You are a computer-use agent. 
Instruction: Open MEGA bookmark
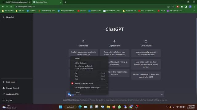[x=161, y=11]
